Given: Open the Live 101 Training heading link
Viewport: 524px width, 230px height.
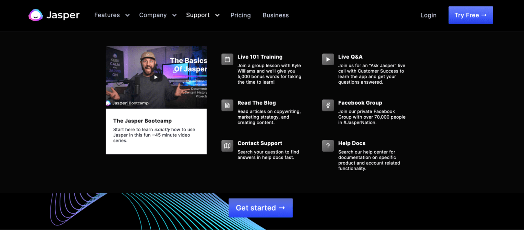Looking at the screenshot, I should 260,57.
